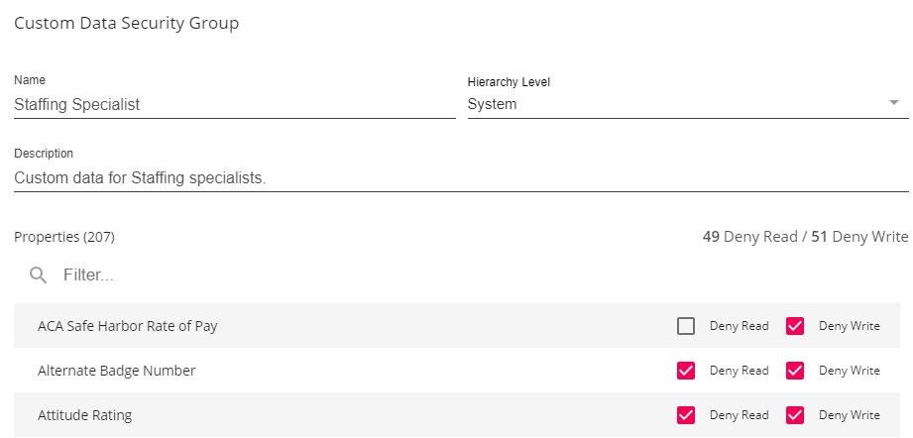Click the 49 Deny Read / 51 Deny Write summary

point(805,237)
